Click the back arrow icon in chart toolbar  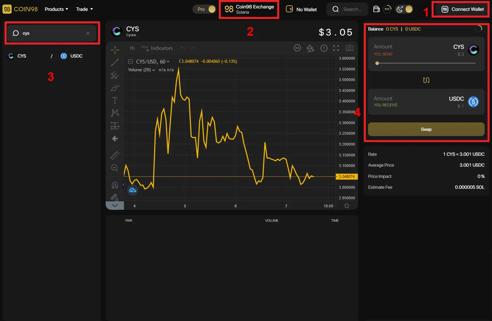tap(115, 139)
